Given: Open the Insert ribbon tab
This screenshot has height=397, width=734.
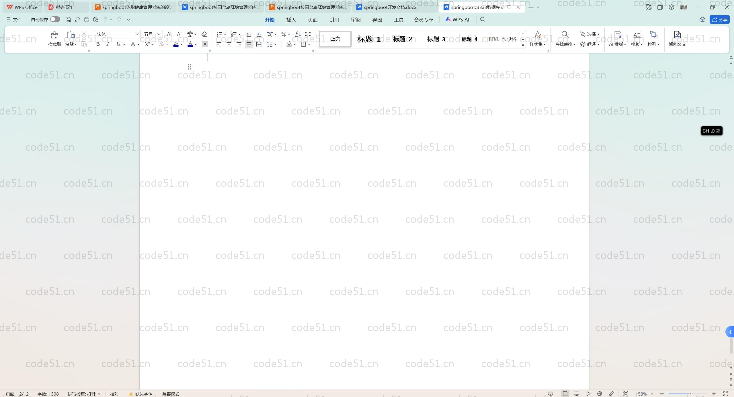Looking at the screenshot, I should point(291,20).
